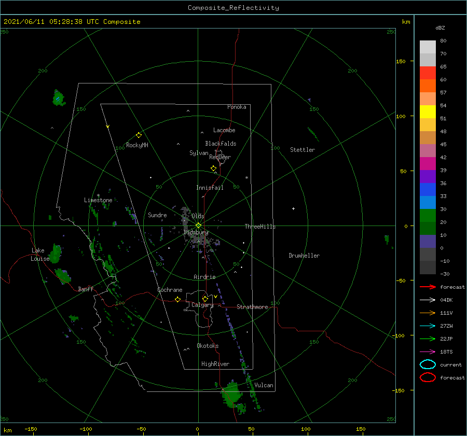Image resolution: width=467 pixels, height=436 pixels.
Task: Click the asterisk marker above Limestone
Action: 98,195
